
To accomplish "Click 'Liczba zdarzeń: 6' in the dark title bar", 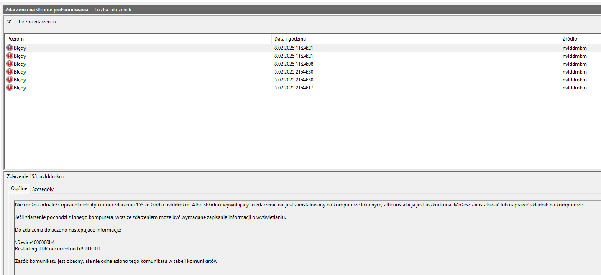I will click(x=113, y=9).
